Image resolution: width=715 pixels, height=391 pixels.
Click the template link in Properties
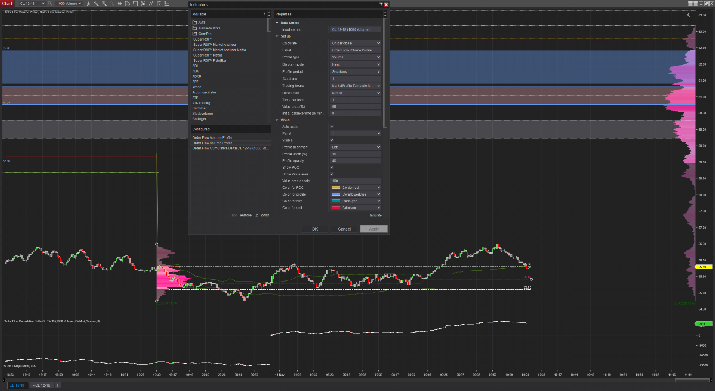tap(375, 216)
